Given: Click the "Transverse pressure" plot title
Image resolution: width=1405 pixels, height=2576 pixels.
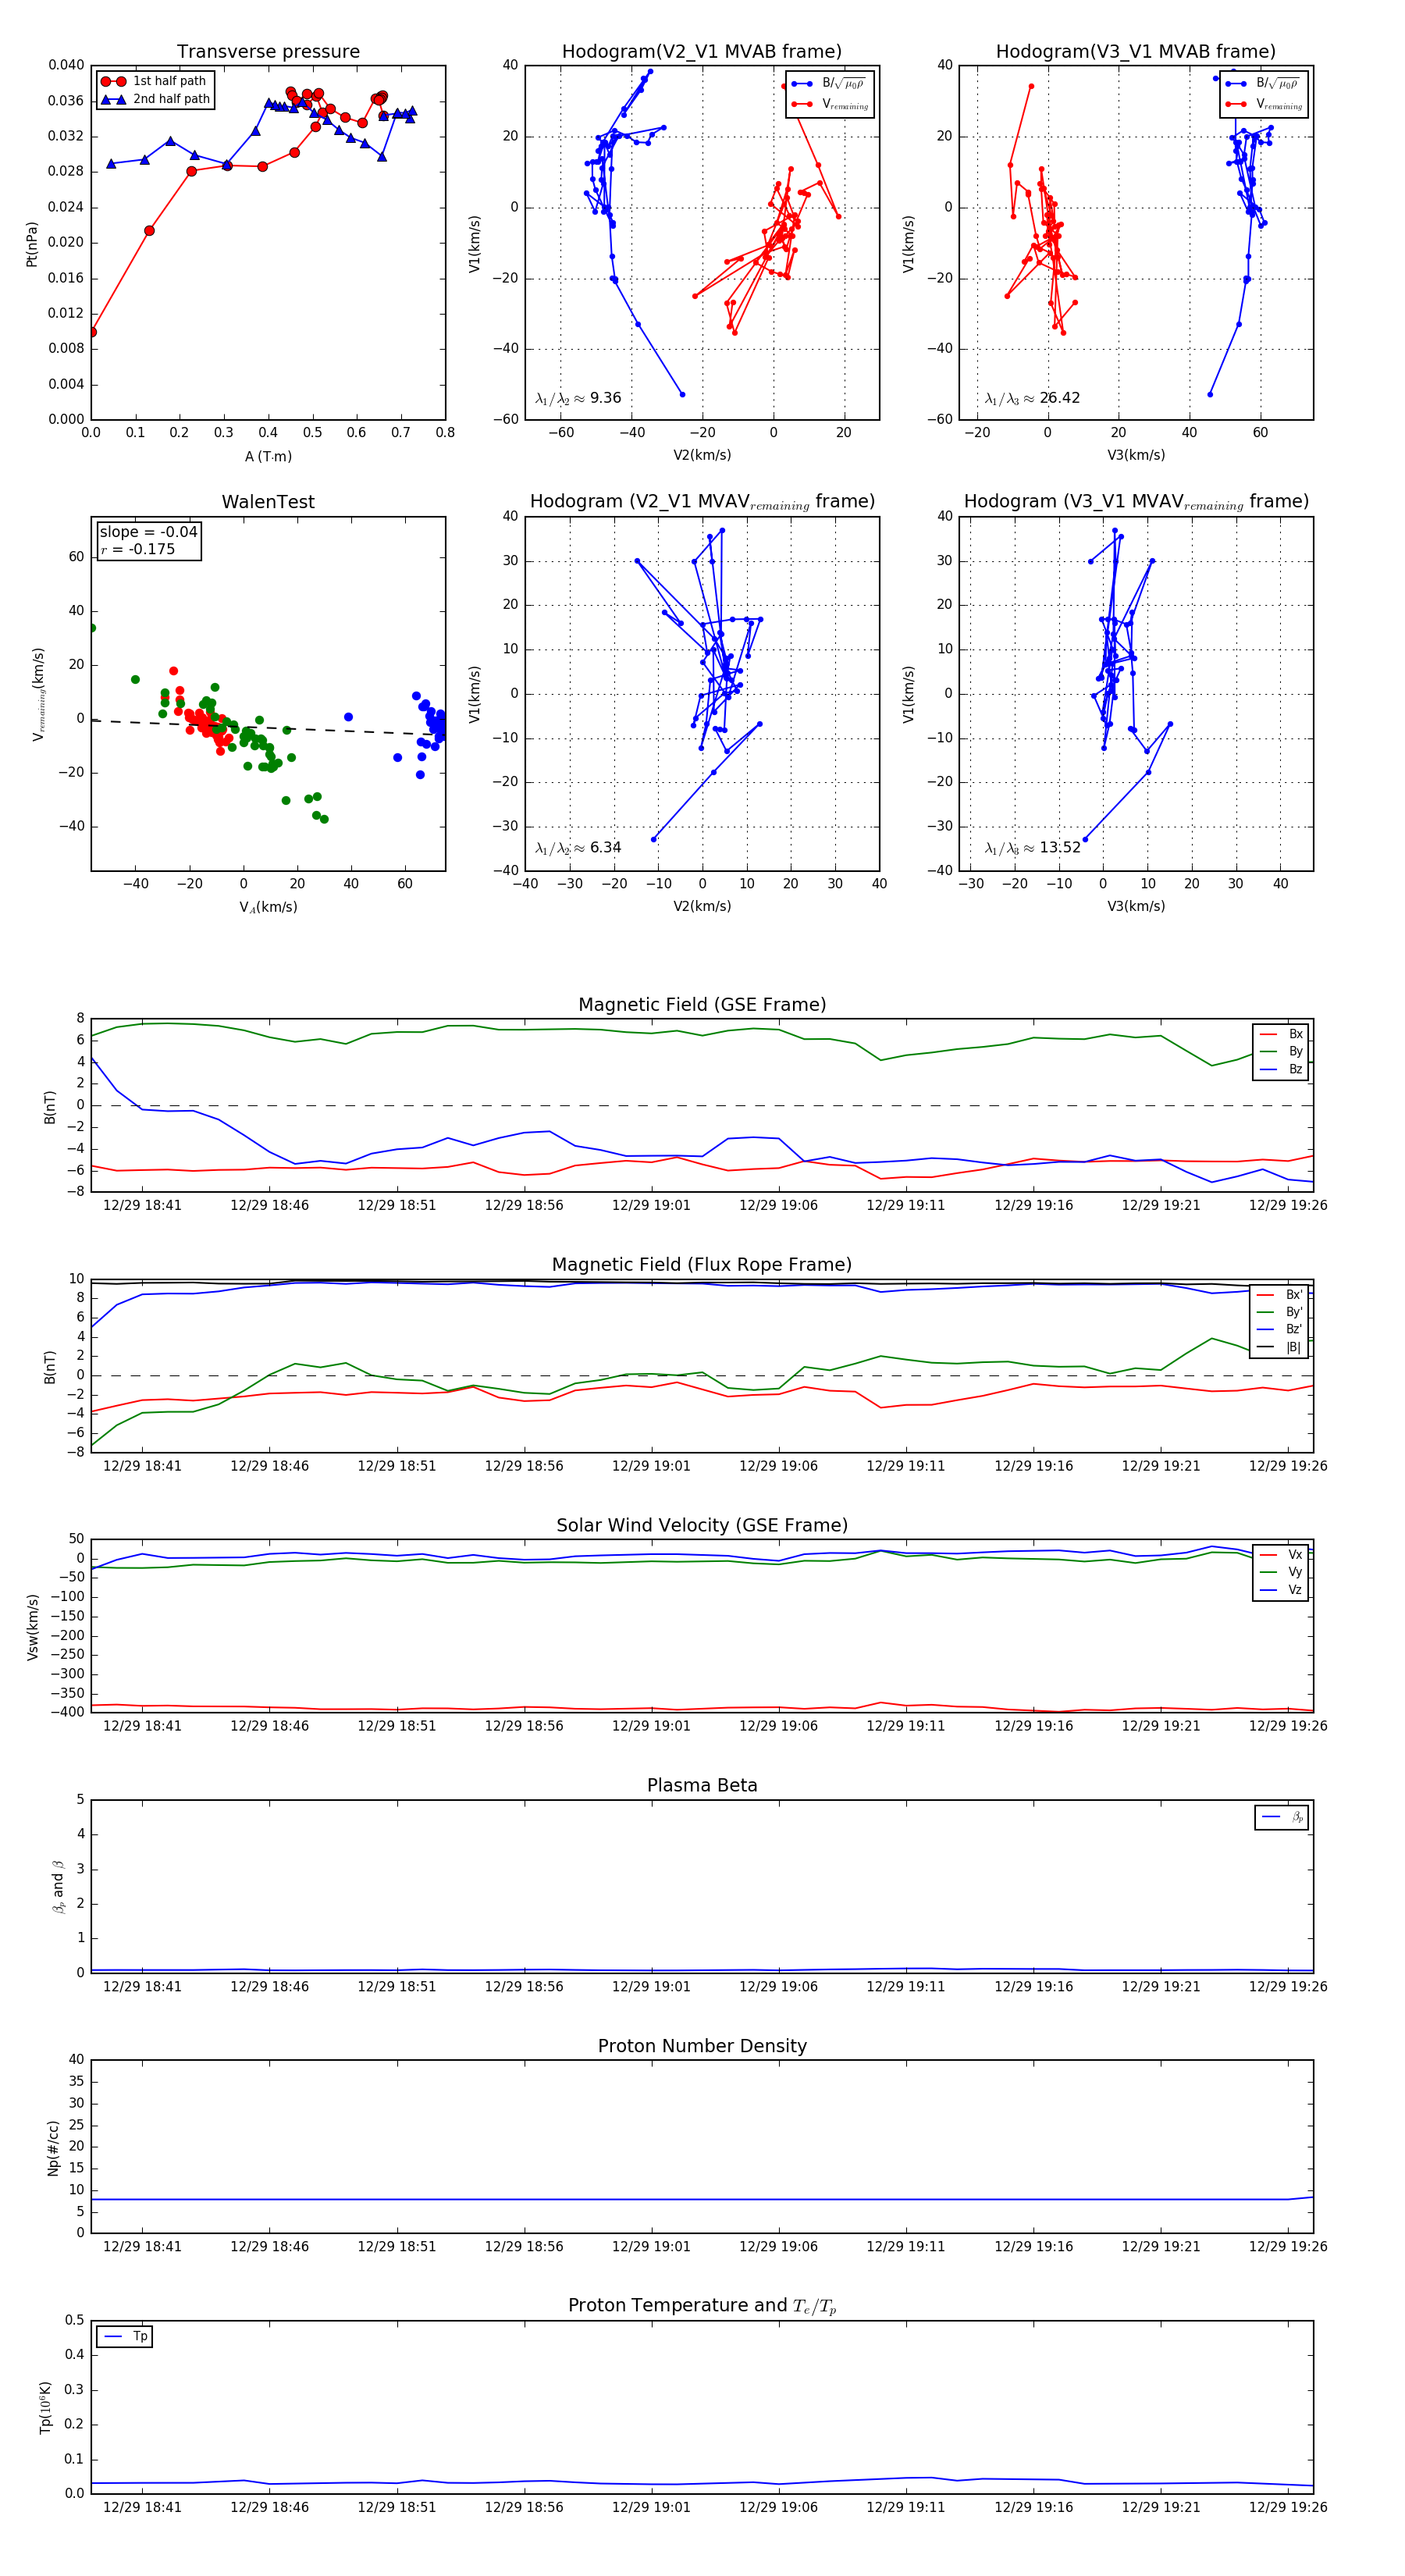Looking at the screenshot, I should coord(268,52).
